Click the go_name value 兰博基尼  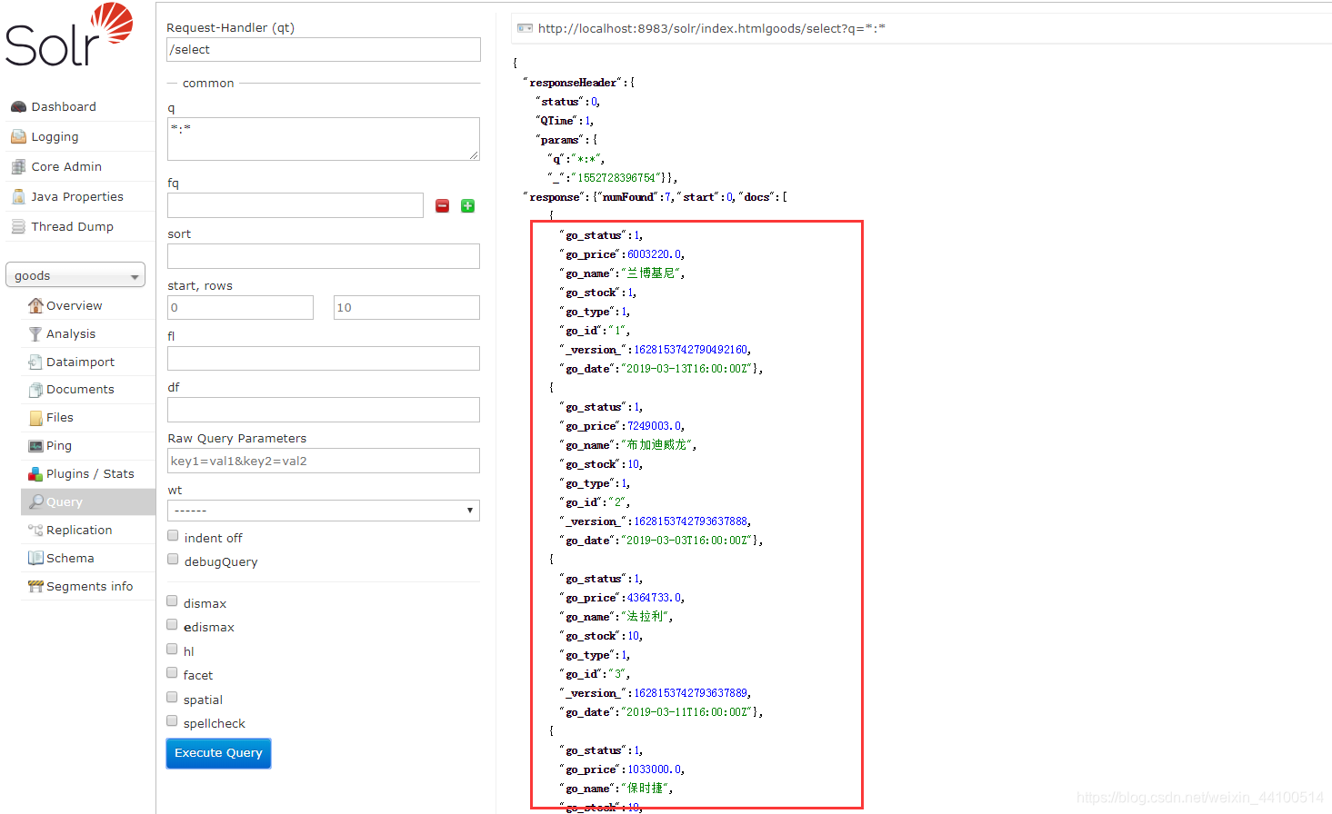point(651,273)
